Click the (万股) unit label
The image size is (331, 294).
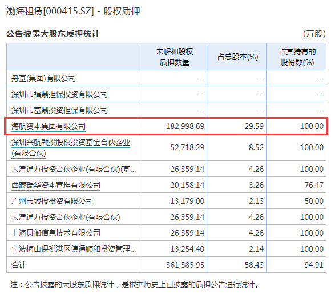pos(314,34)
